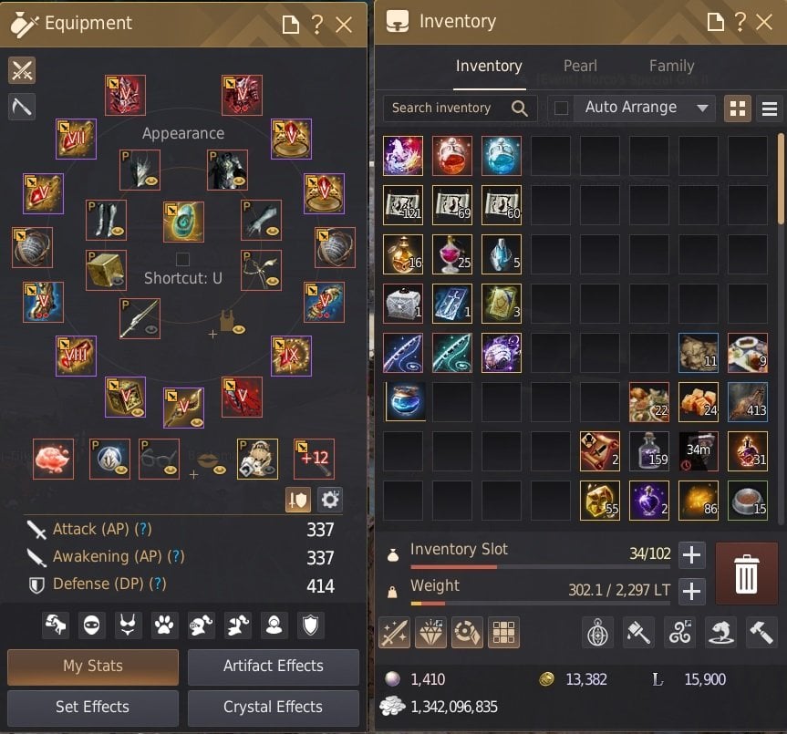Click the fish icon in inventory toolbar
Image resolution: width=787 pixels, height=734 pixels.
tap(720, 632)
